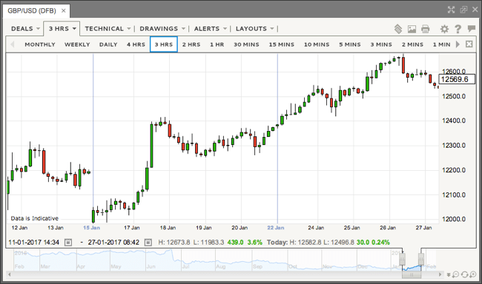The height and width of the screenshot is (284, 482).
Task: Open the end date calendar picker
Action: (x=148, y=243)
